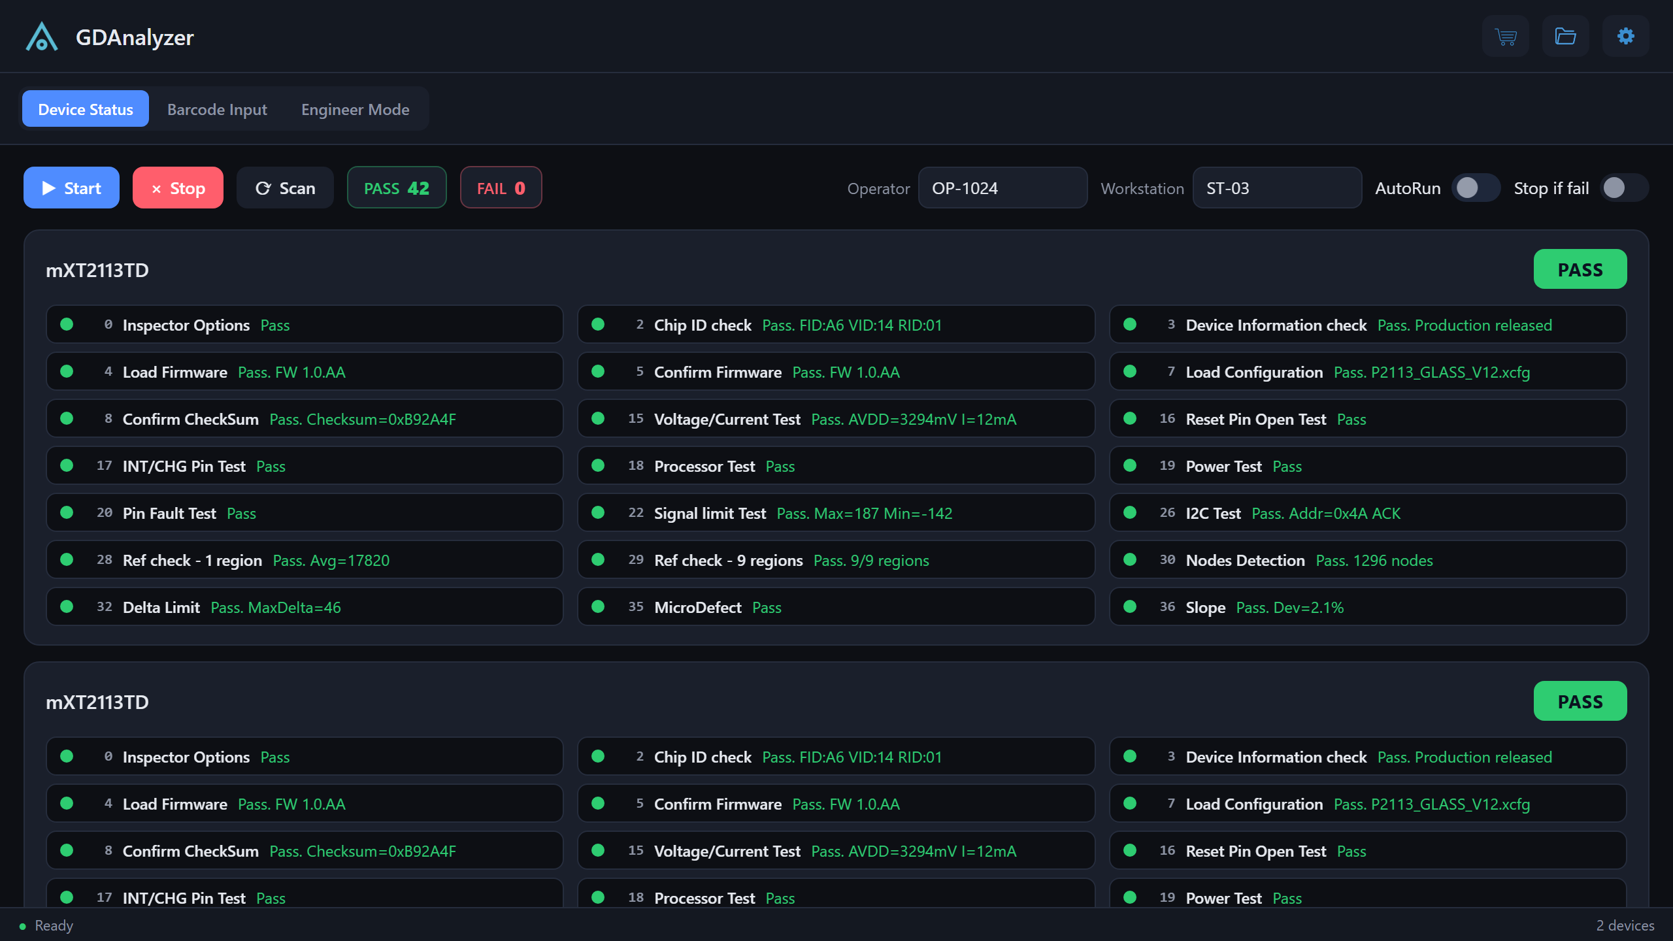Open the shopping cart icon button
Viewport: 1673px width, 941px height.
tap(1506, 36)
